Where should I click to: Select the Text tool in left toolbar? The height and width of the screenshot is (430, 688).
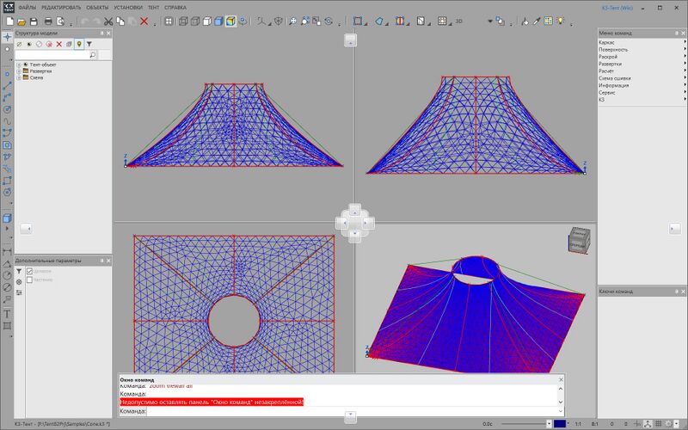tap(7, 314)
